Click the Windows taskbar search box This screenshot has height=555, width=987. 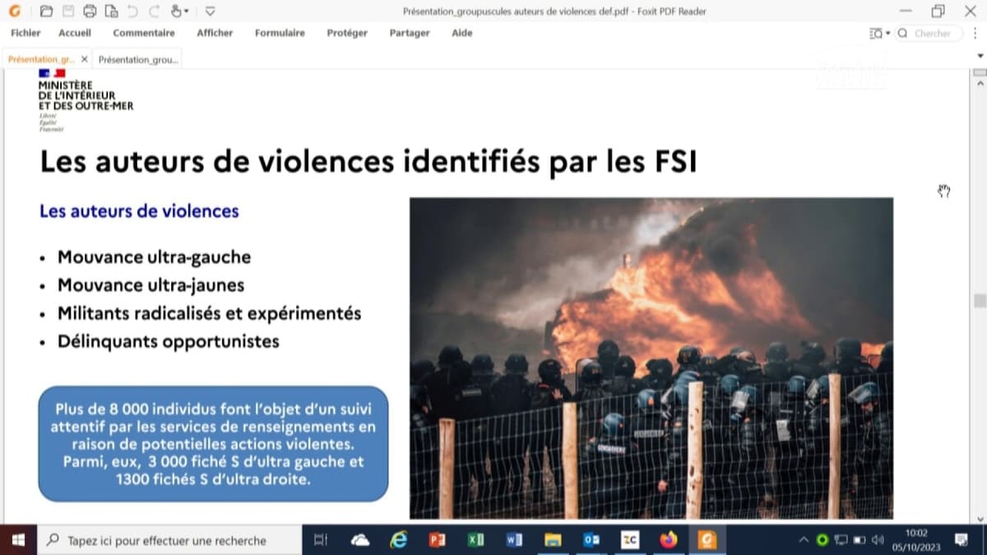169,540
